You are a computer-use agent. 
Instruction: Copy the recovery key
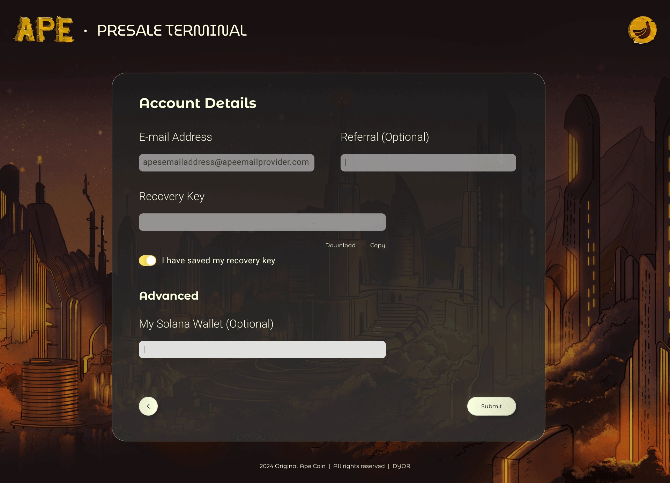coord(378,246)
